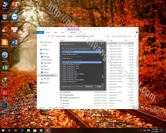Image resolution: width=166 pixels, height=133 pixels.
Task: Show hidden system tray icons
Action: click(x=138, y=130)
